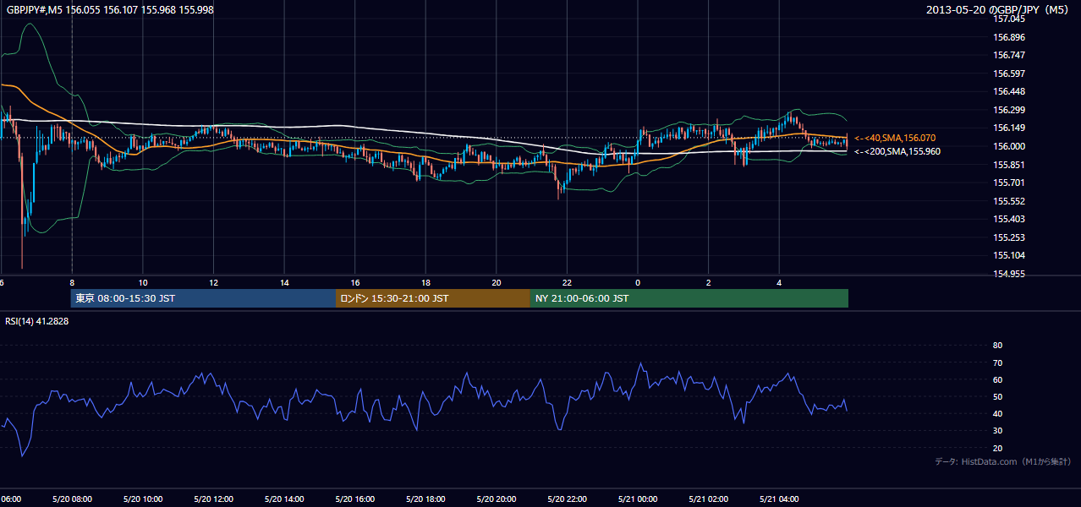Image resolution: width=1081 pixels, height=507 pixels.
Task: Click hour label 12 on price chart axis
Action: [213, 282]
